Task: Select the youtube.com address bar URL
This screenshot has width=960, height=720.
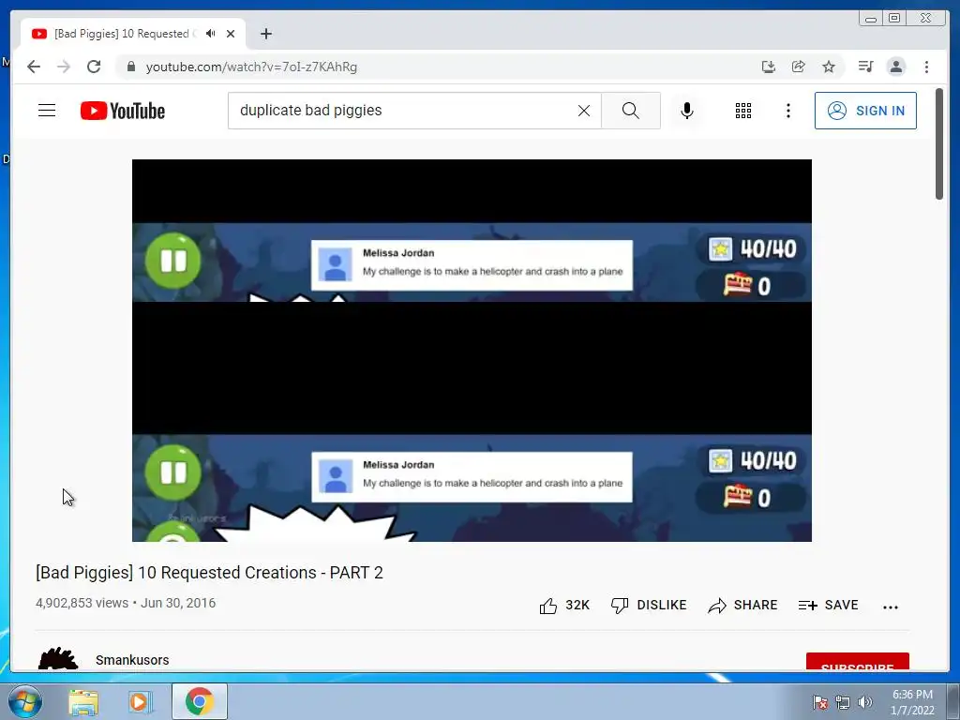Action: tap(251, 67)
